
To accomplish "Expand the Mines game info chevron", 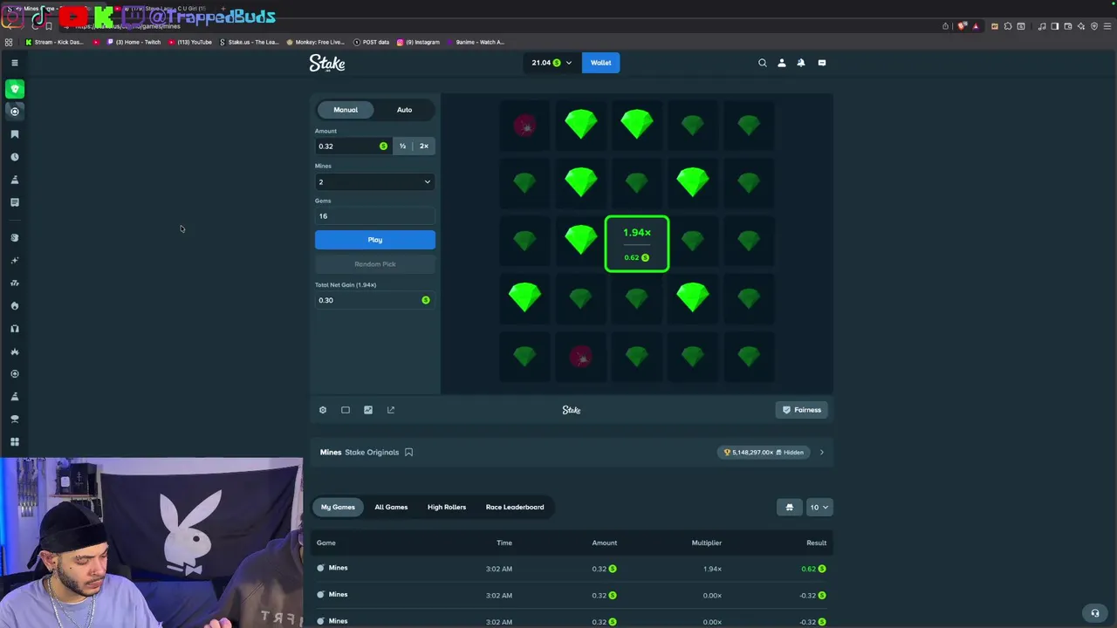I will (821, 453).
